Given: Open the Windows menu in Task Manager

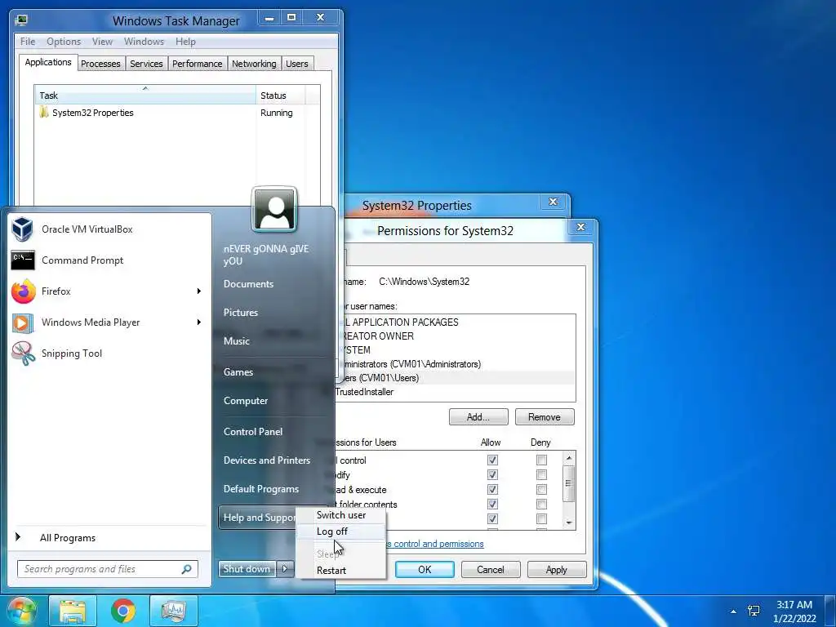Looking at the screenshot, I should pyautogui.click(x=144, y=41).
